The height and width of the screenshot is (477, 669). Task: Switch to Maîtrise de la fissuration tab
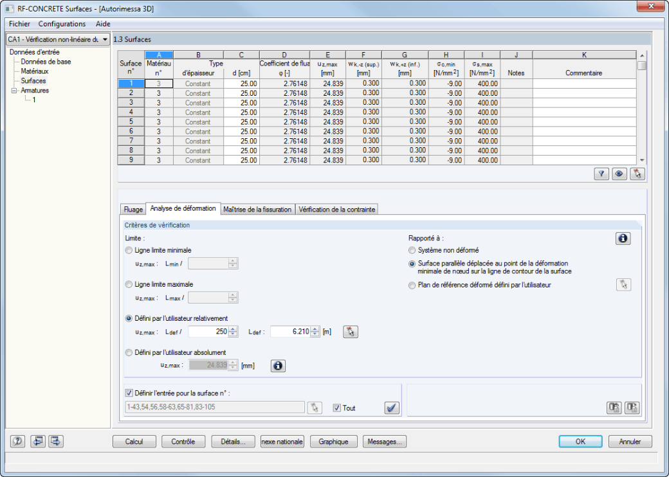tap(257, 210)
